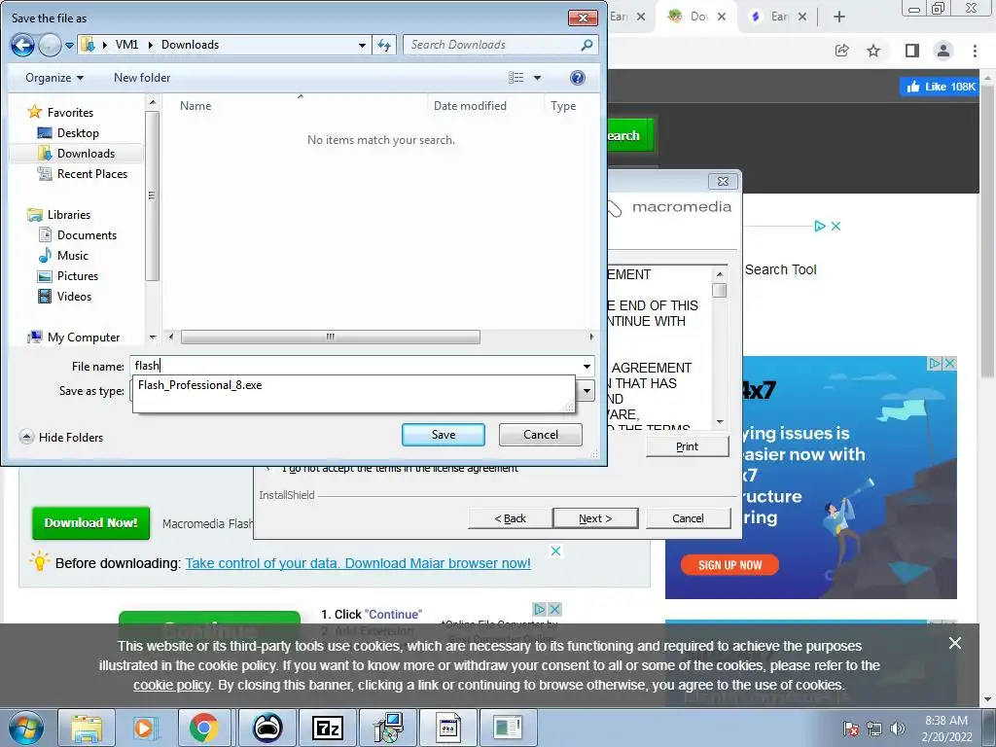Viewport: 996px width, 747px height.
Task: Open recent locations dropdown next to nav arrows
Action: [x=69, y=46]
